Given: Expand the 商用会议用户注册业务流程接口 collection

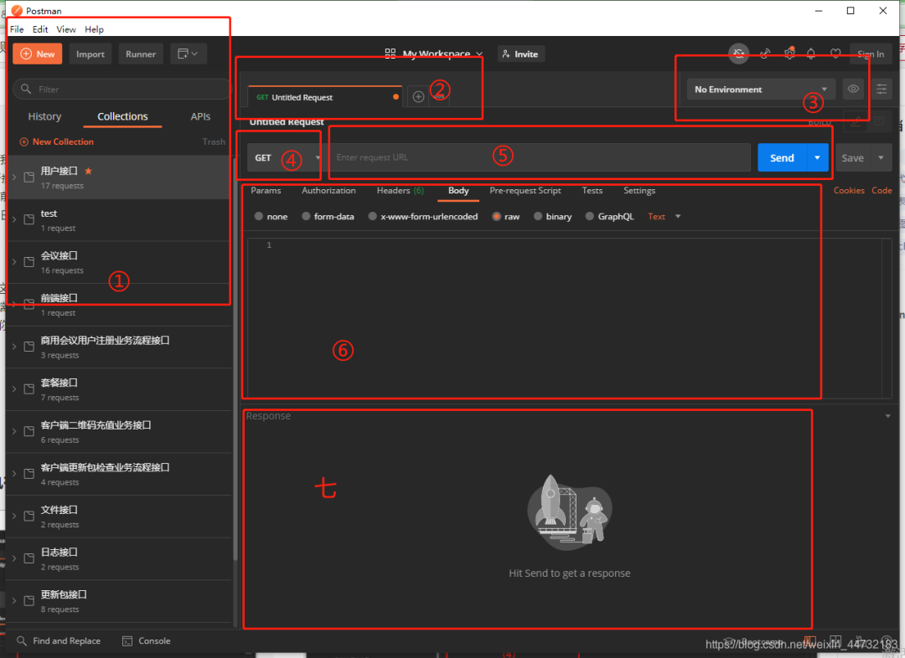Looking at the screenshot, I should [x=14, y=347].
